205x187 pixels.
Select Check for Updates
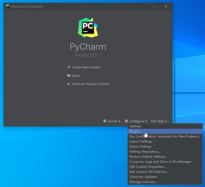tap(165, 177)
